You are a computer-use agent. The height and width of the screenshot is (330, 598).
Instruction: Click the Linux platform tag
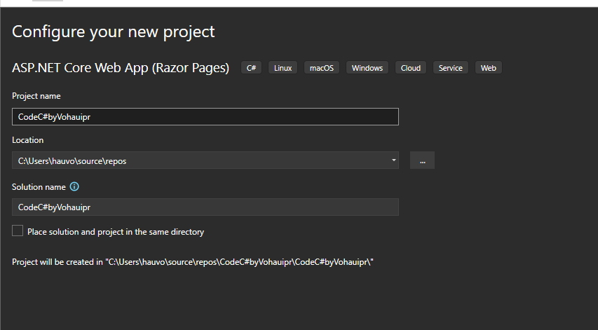point(283,68)
